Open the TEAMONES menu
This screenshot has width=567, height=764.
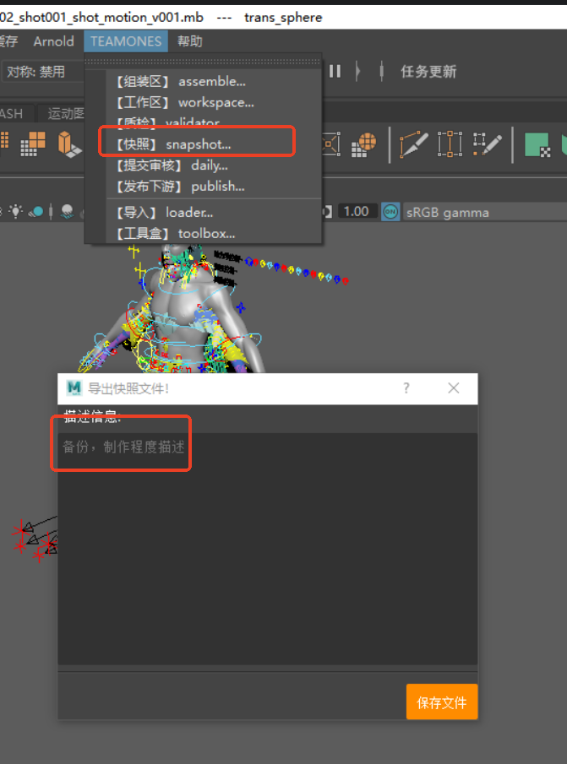126,41
